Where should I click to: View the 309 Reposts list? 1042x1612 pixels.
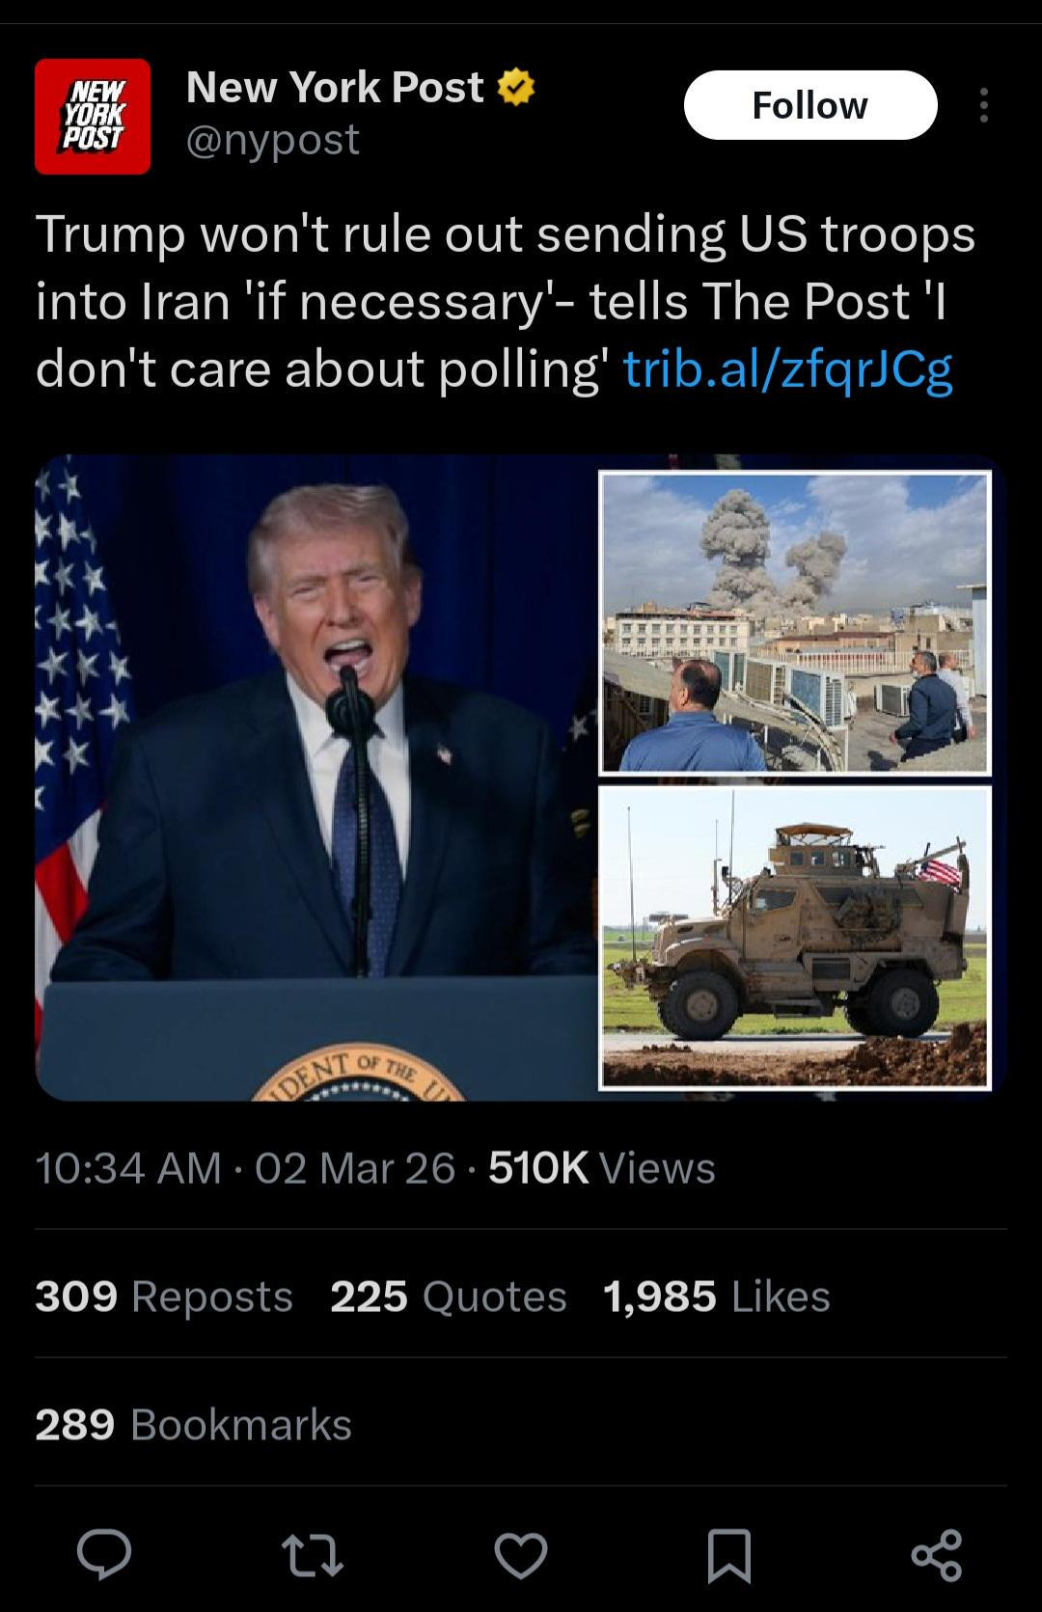(164, 1296)
